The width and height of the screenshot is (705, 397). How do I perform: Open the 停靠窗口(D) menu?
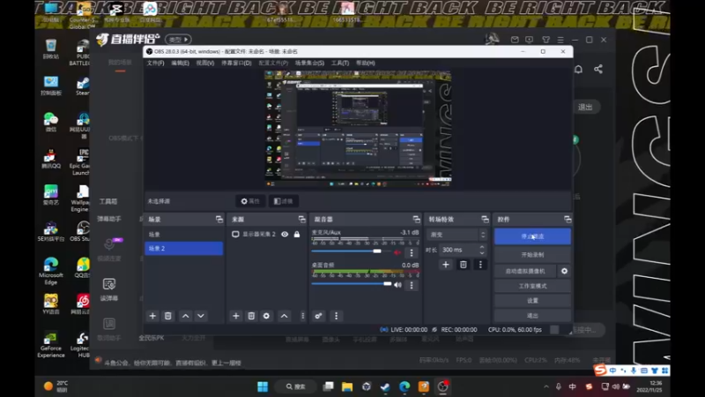click(x=236, y=63)
